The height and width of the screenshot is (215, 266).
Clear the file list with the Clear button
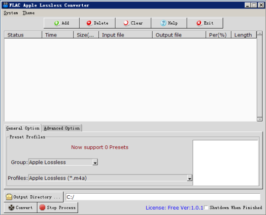click(x=133, y=23)
